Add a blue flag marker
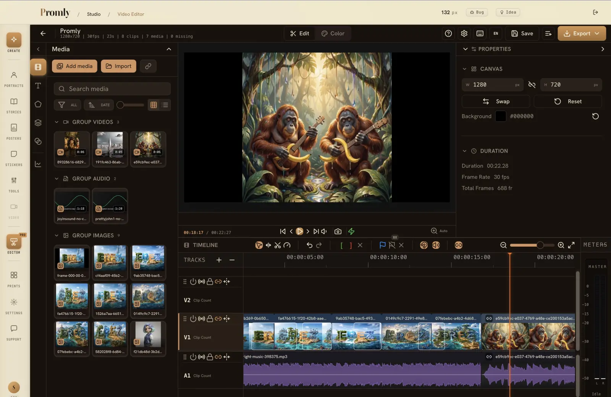This screenshot has width=611, height=397. pos(383,245)
